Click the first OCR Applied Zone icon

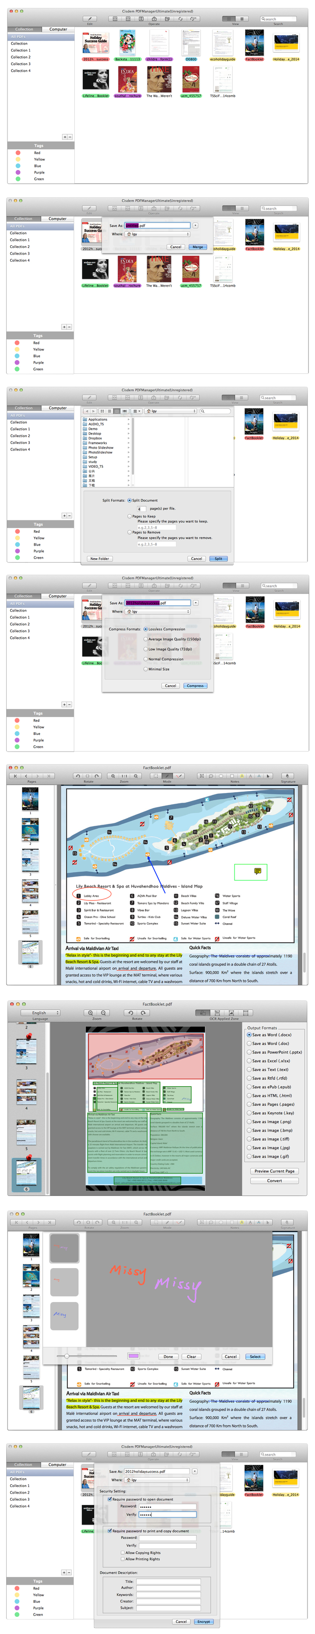203,1012
